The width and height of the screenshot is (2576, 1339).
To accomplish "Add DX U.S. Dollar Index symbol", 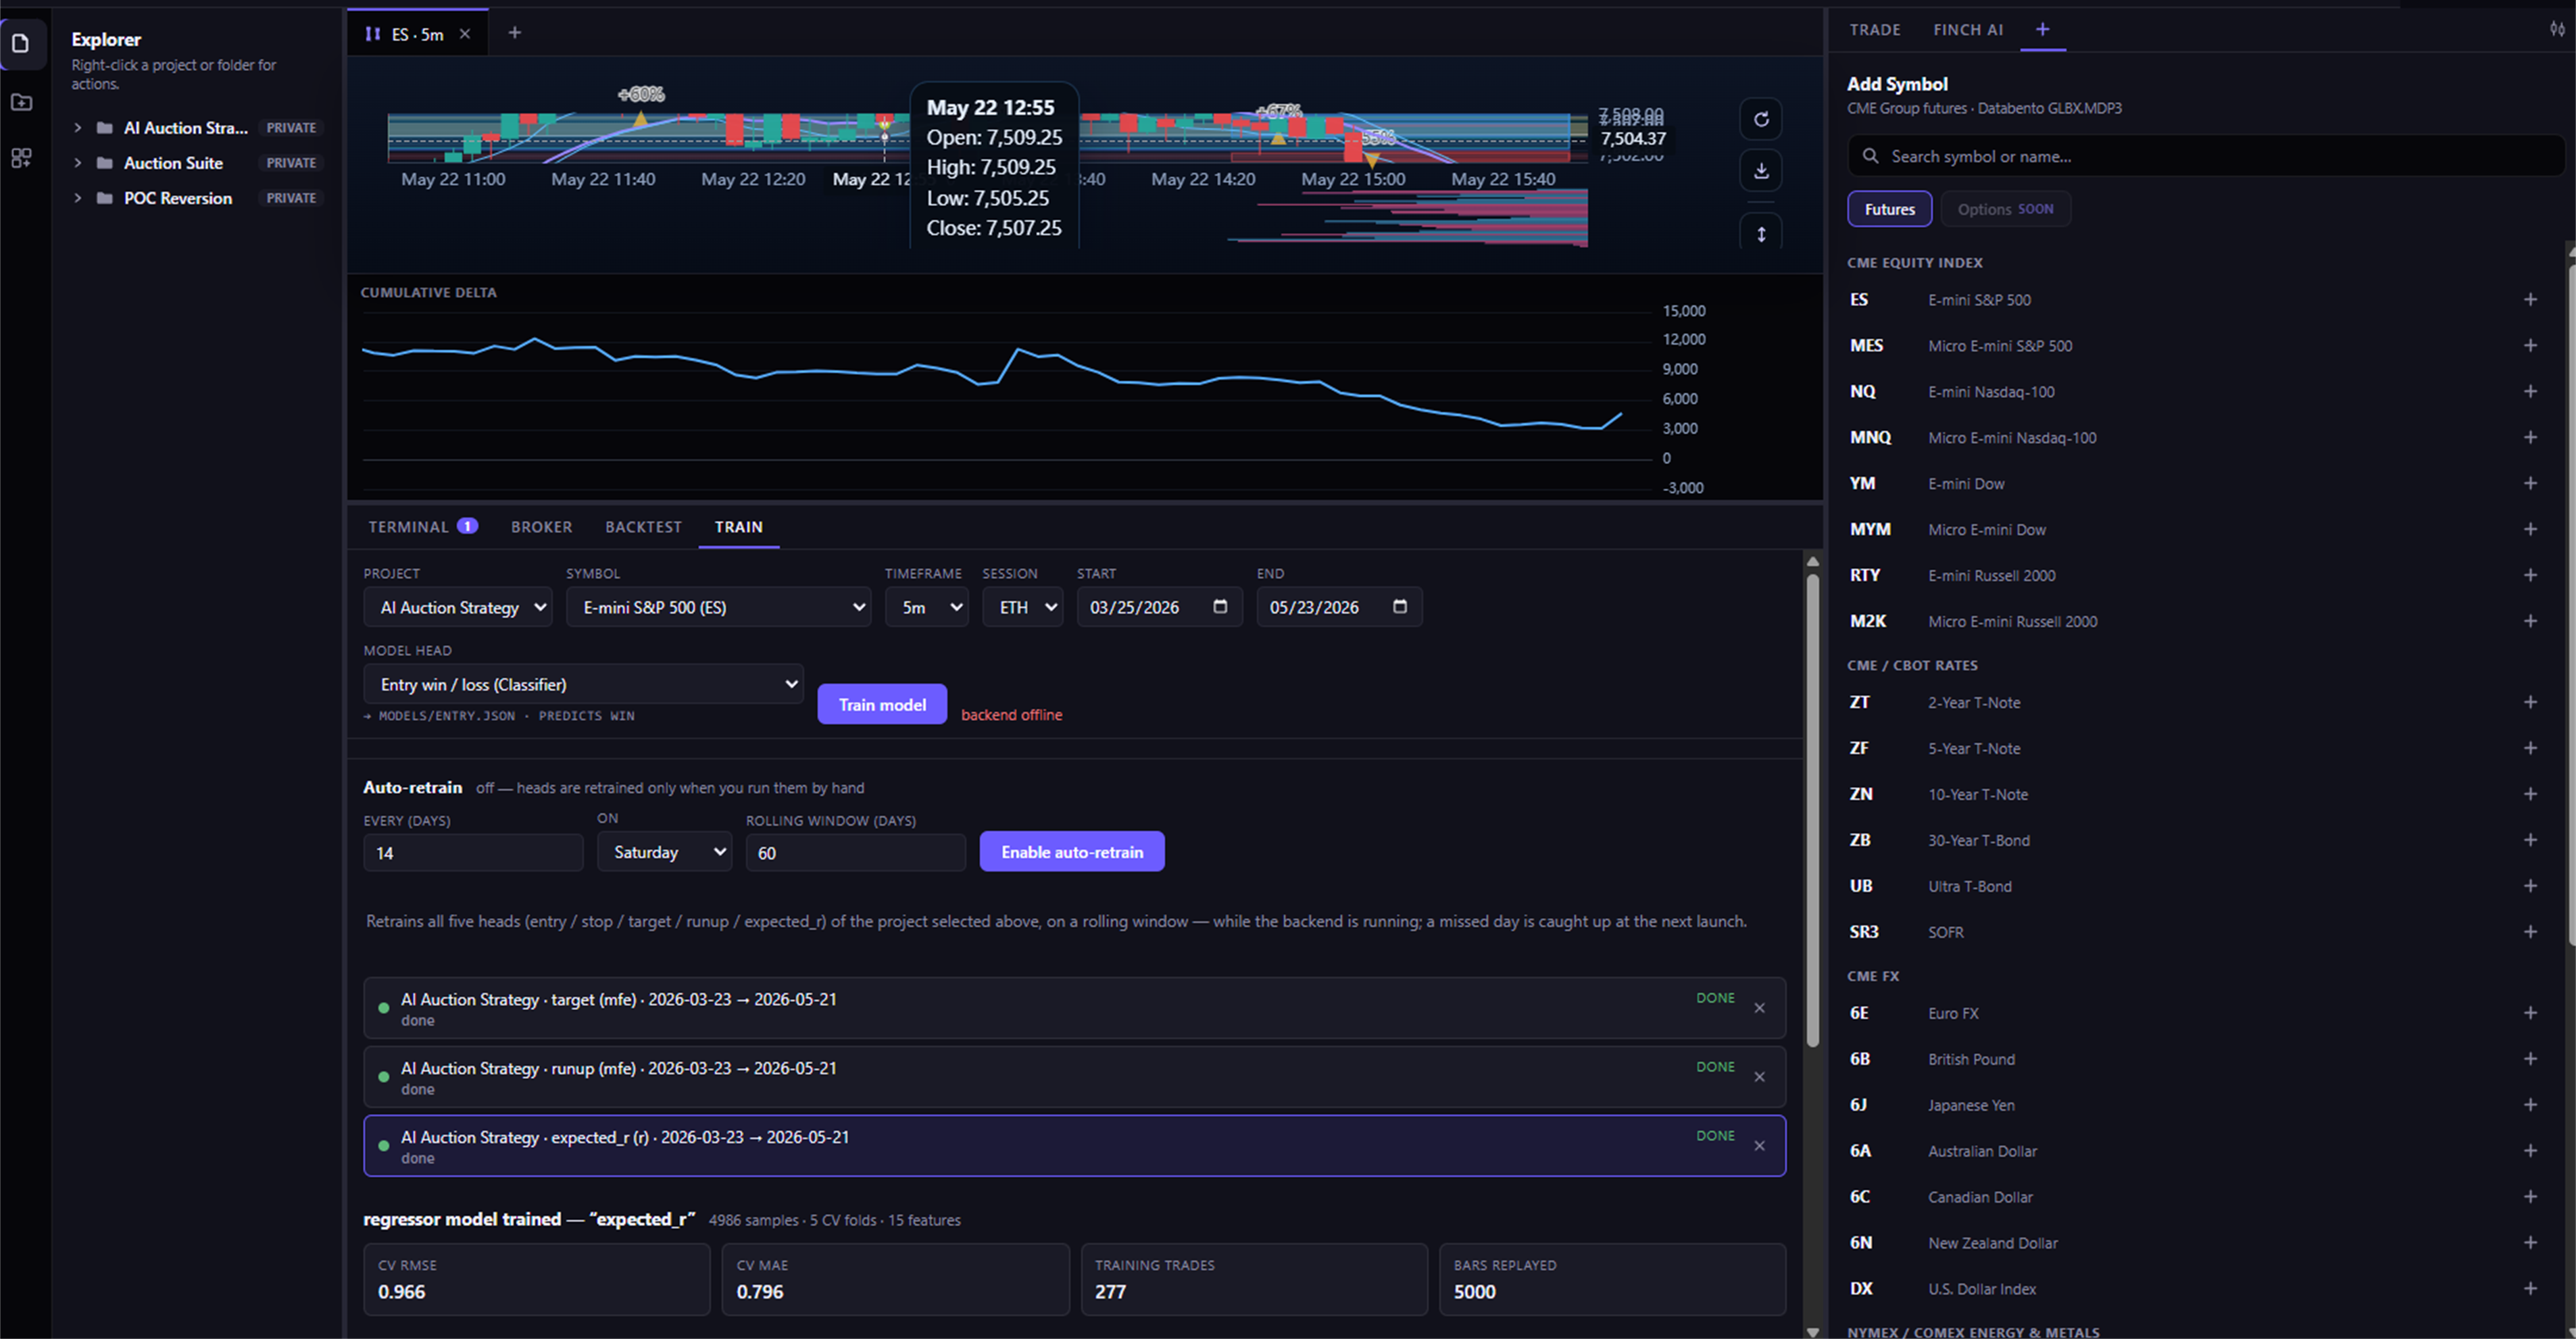I will tap(2530, 1290).
